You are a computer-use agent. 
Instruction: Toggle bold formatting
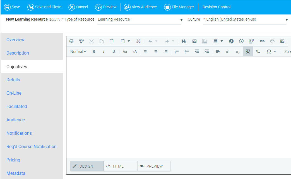coord(94,52)
